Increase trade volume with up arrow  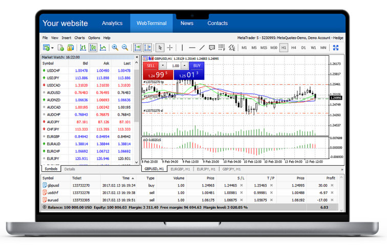pos(185,66)
